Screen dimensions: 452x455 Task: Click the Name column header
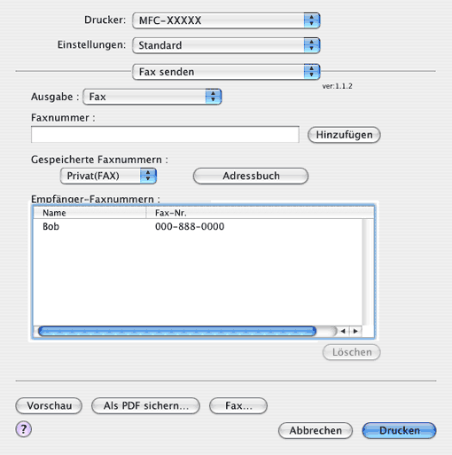point(90,213)
